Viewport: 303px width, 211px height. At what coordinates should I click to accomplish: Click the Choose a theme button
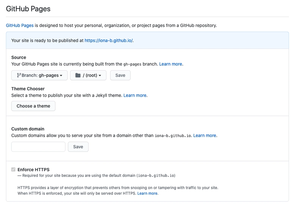tap(33, 106)
